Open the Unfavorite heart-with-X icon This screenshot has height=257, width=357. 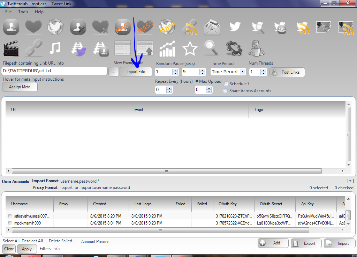click(100, 27)
